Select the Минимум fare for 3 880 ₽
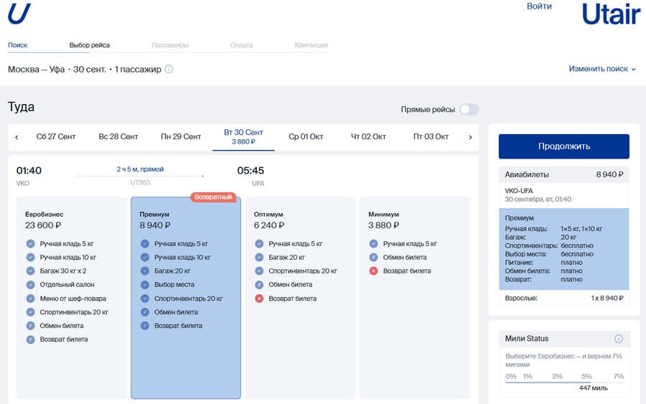The image size is (646, 404). pos(414,298)
